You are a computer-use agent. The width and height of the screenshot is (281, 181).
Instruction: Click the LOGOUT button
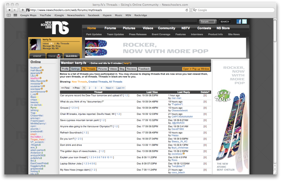pos(37,56)
